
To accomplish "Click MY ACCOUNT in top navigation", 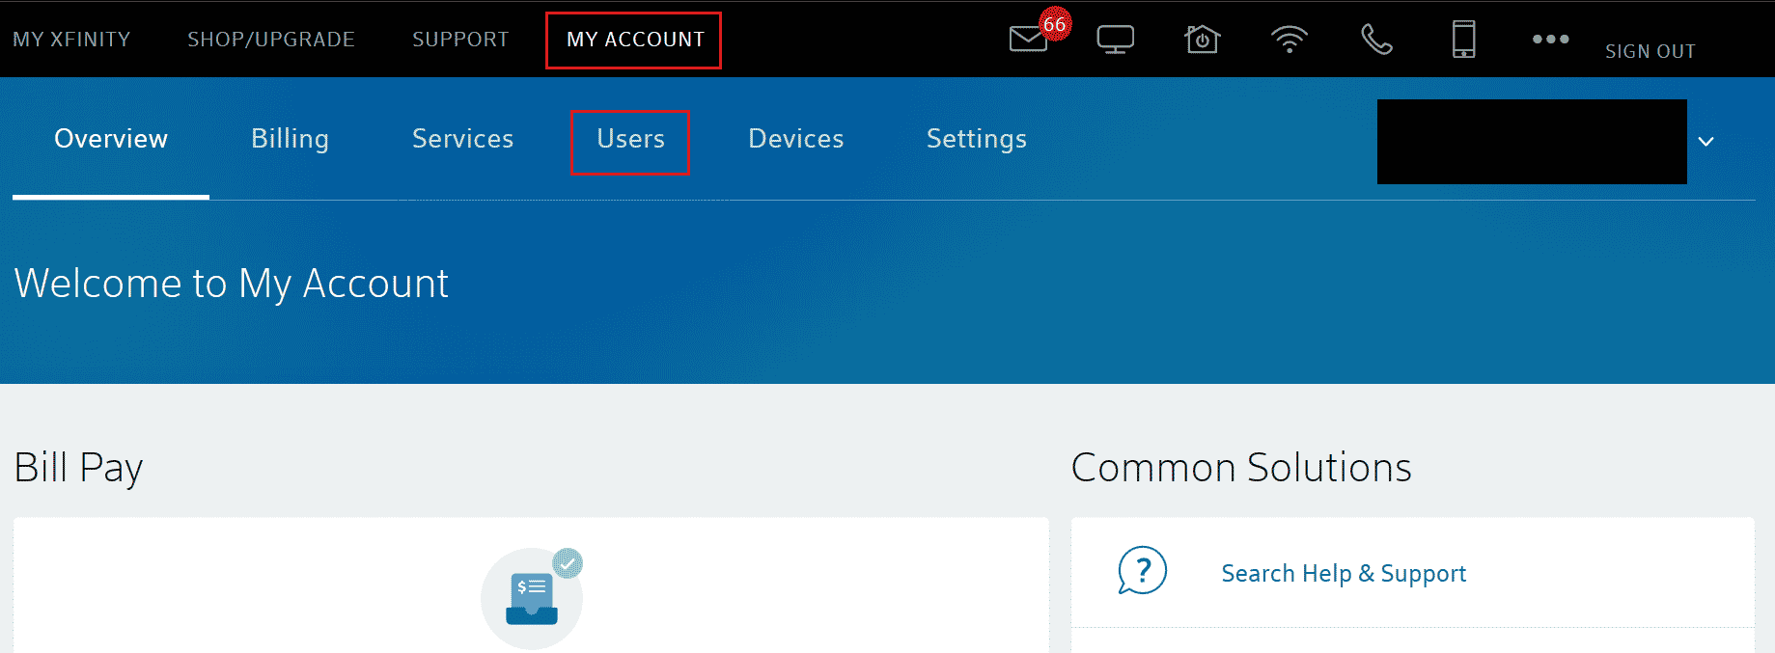I will click(x=634, y=40).
